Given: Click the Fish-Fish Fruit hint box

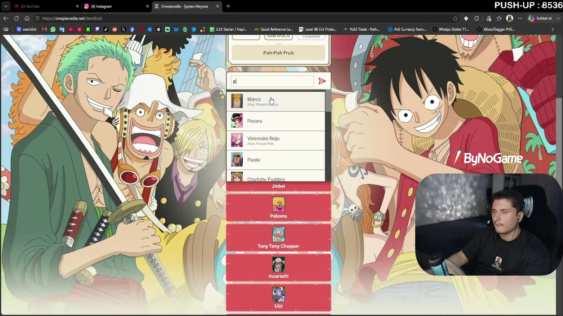Looking at the screenshot, I should coord(278,53).
